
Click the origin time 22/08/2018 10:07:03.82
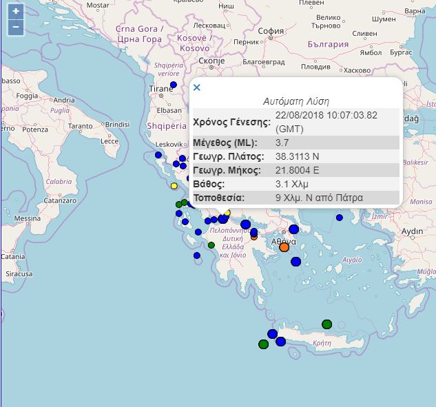(x=326, y=116)
